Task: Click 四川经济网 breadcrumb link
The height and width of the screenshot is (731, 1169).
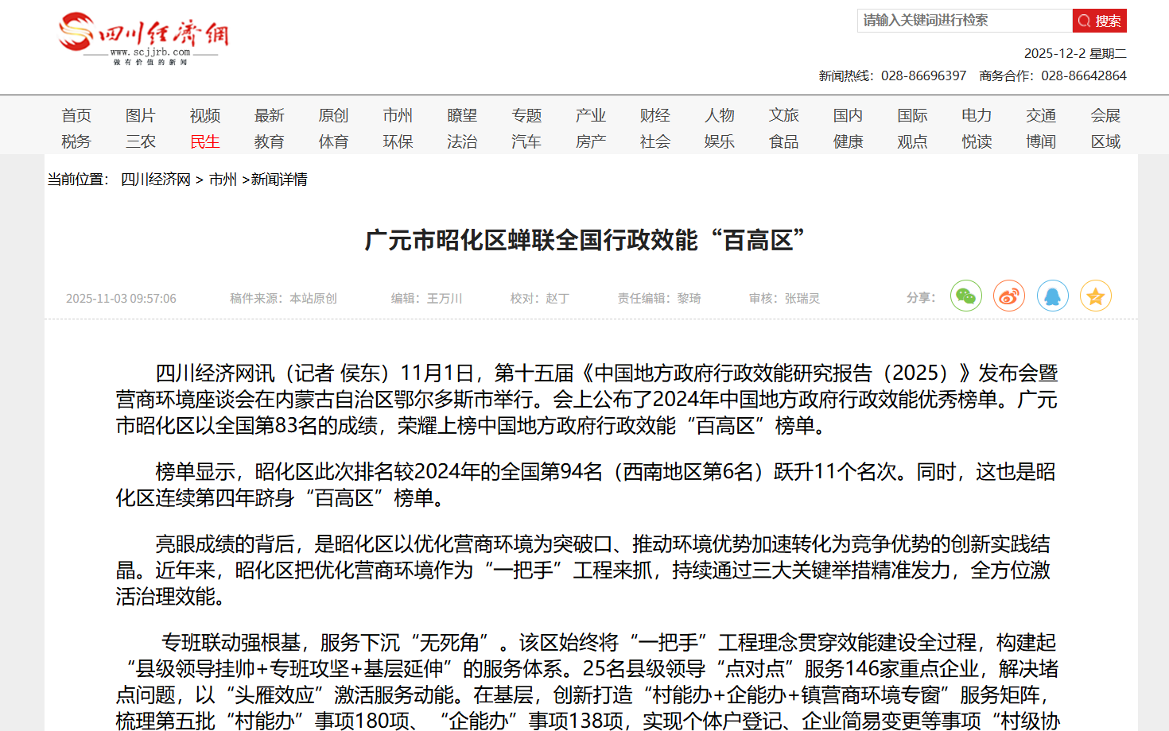Action: tap(156, 180)
